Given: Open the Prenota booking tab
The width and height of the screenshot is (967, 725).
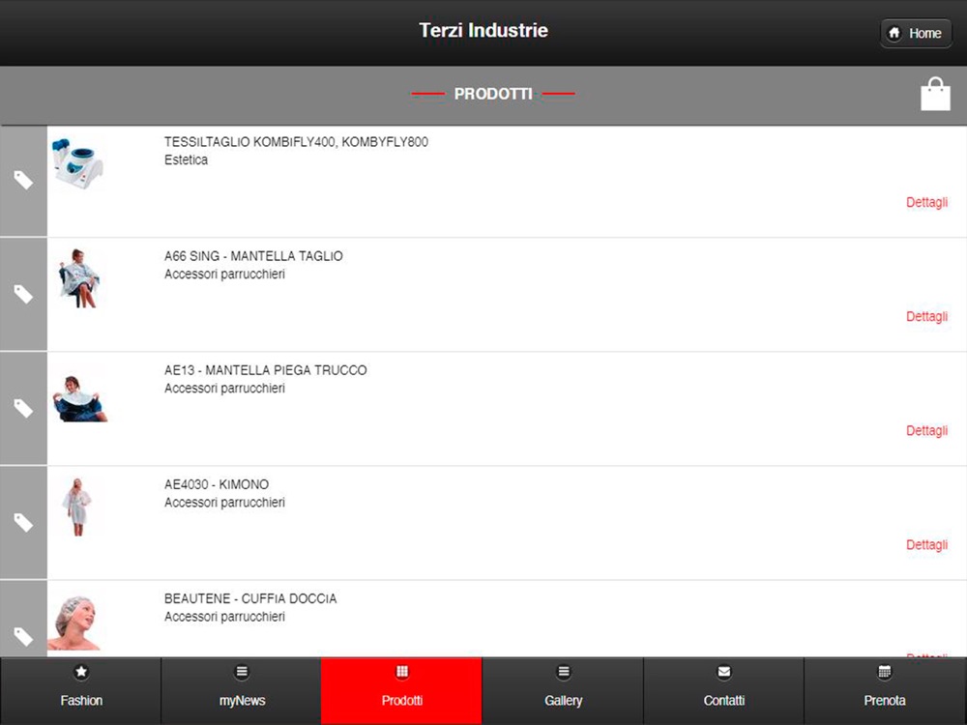Looking at the screenshot, I should (885, 690).
